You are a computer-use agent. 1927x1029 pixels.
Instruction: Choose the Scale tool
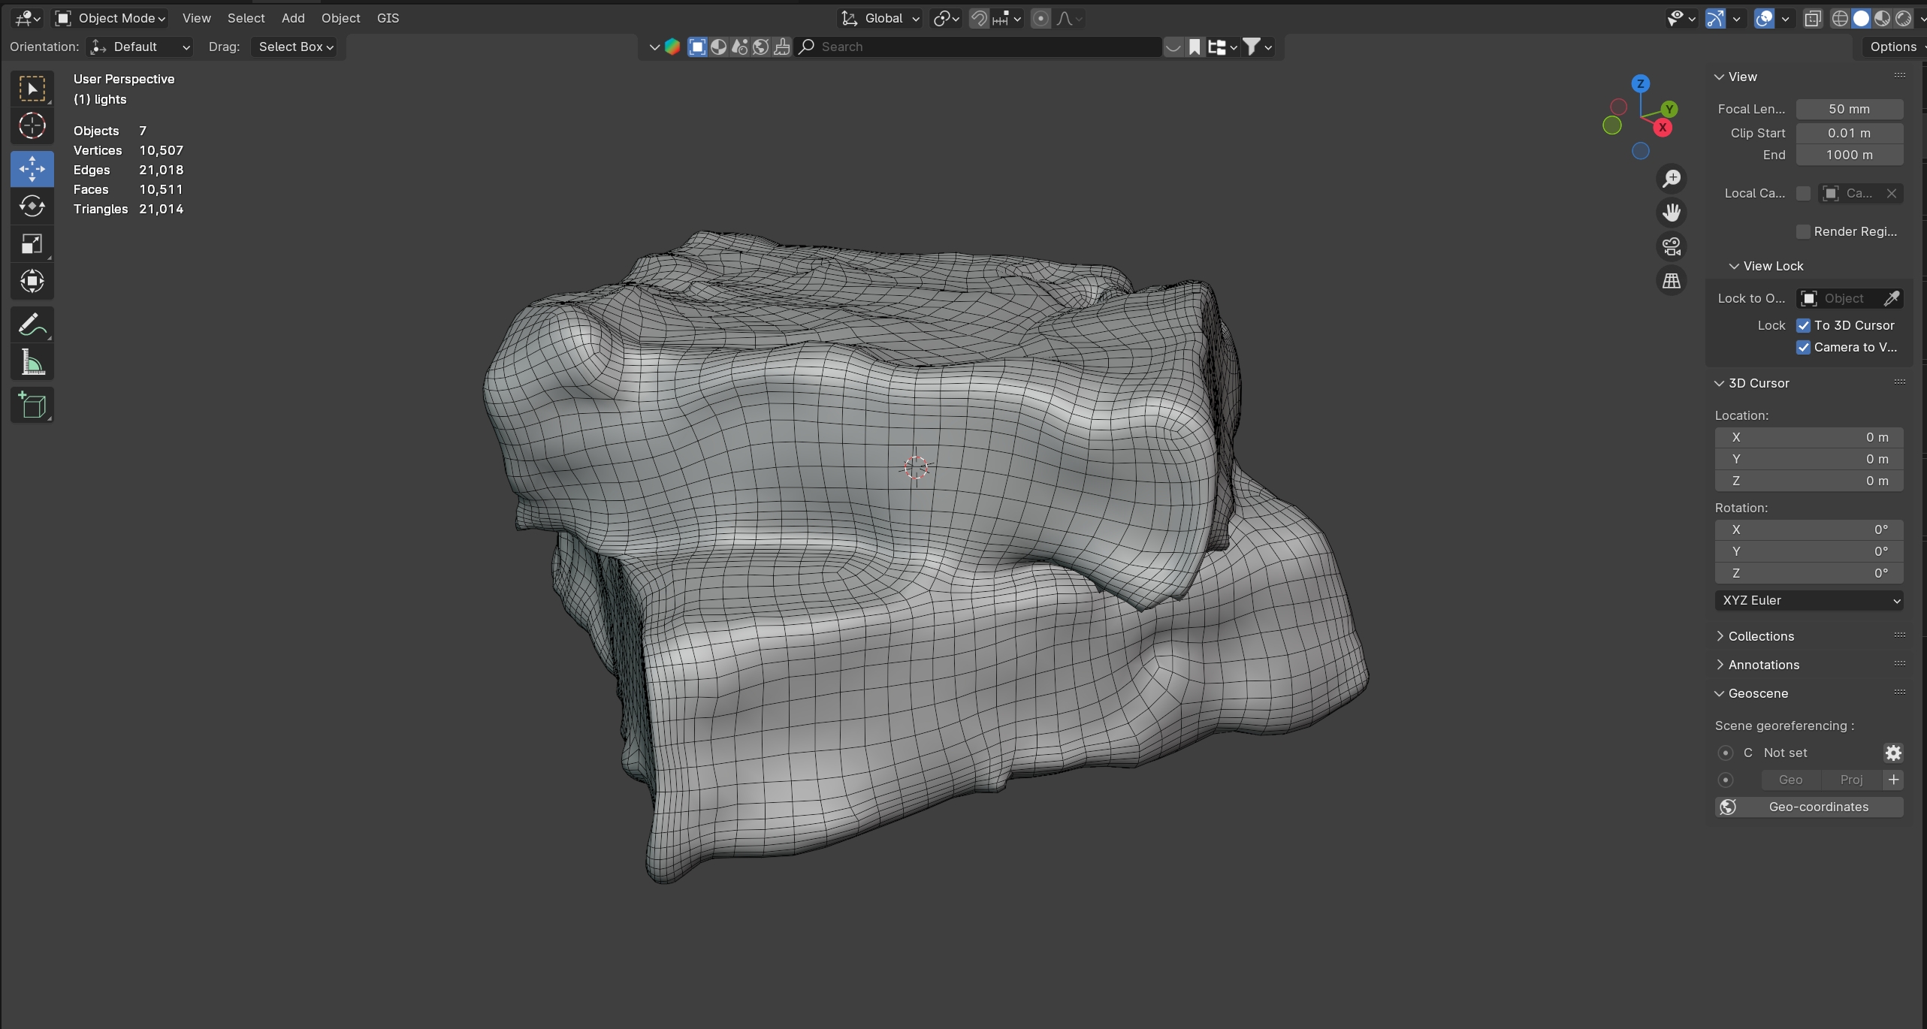click(x=32, y=244)
